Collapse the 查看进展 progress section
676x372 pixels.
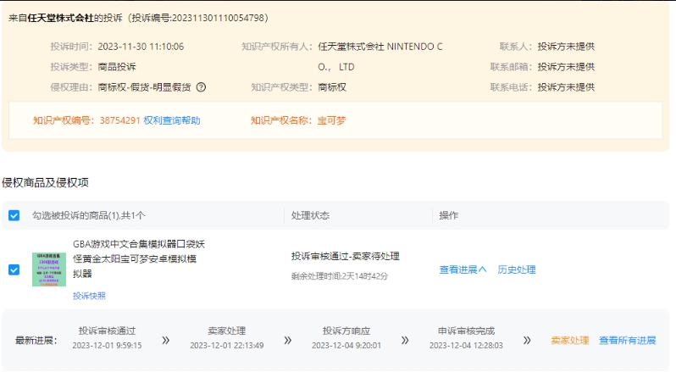(463, 269)
